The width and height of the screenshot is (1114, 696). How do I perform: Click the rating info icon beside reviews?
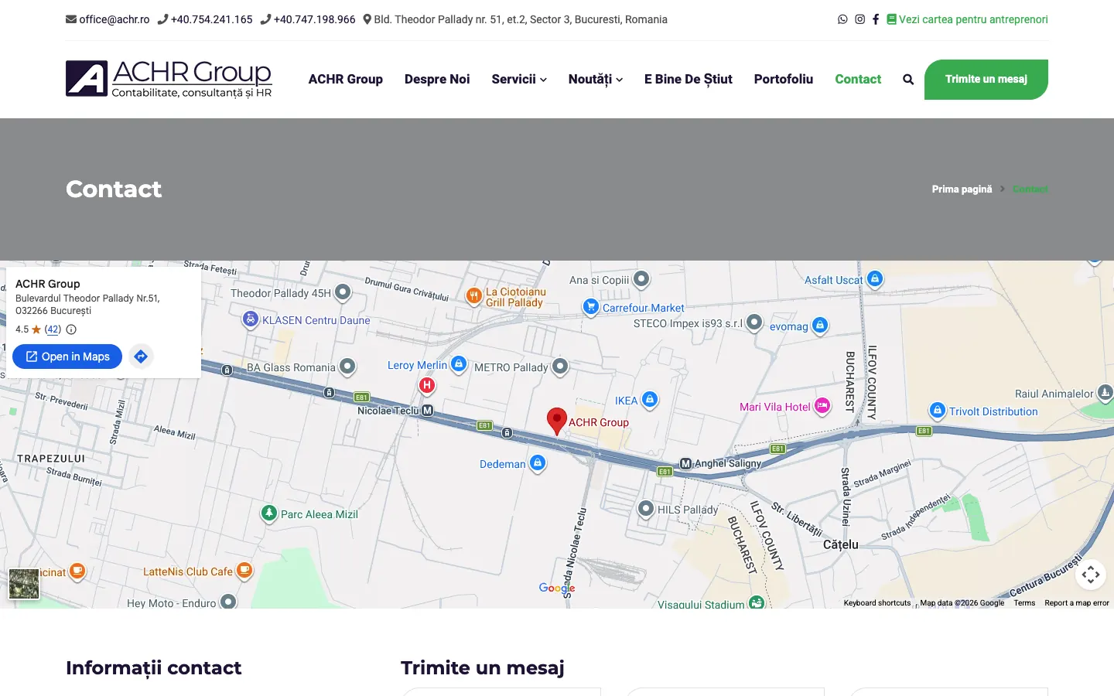[x=71, y=329]
